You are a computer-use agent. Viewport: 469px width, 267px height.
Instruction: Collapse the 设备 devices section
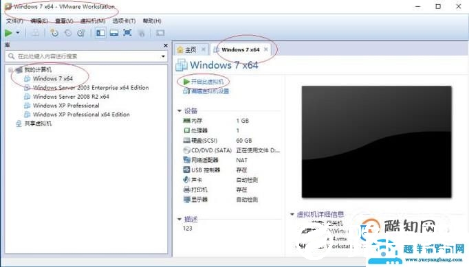click(x=179, y=111)
